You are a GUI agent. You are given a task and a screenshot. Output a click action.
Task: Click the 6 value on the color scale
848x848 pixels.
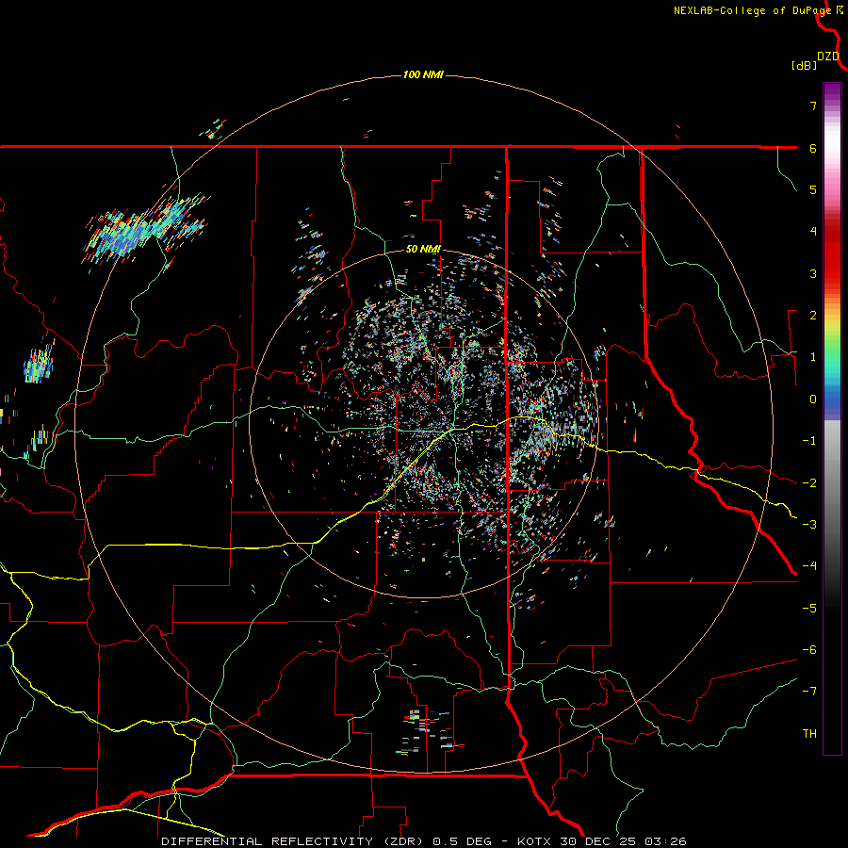click(x=813, y=148)
